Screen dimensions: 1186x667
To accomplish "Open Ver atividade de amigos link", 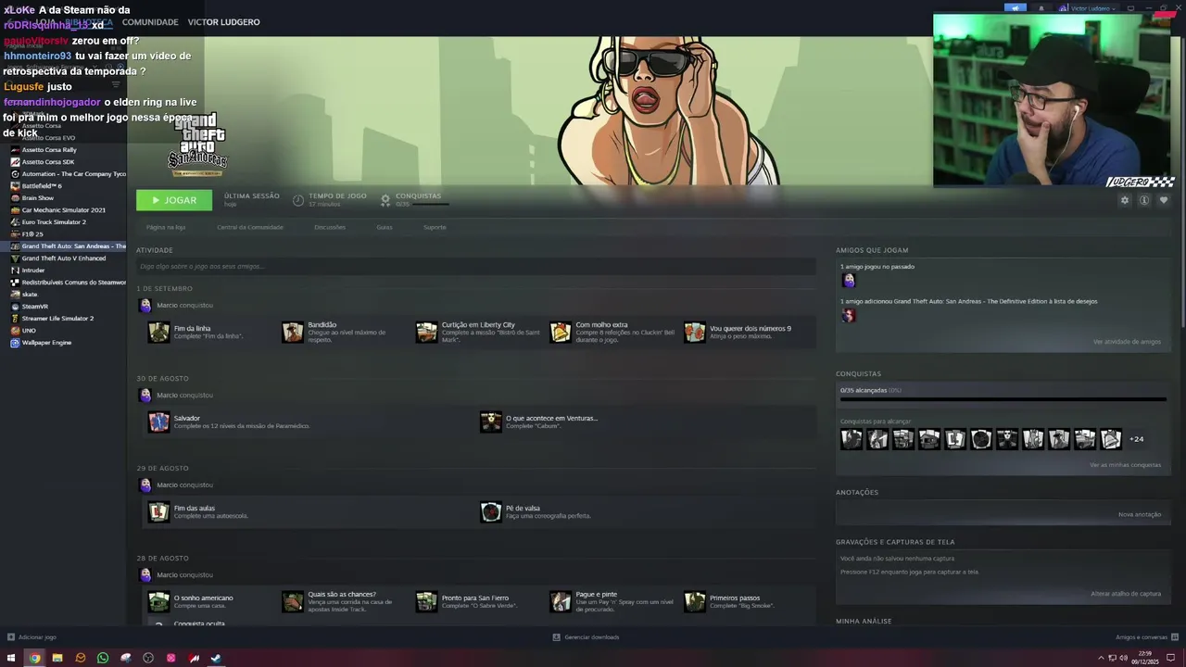I will point(1127,342).
